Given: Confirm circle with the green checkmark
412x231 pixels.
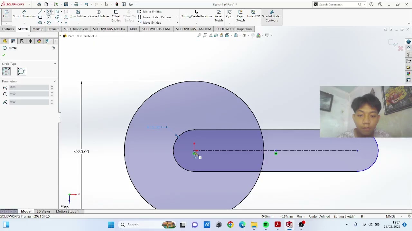Looking at the screenshot, I should pyautogui.click(x=4, y=55).
